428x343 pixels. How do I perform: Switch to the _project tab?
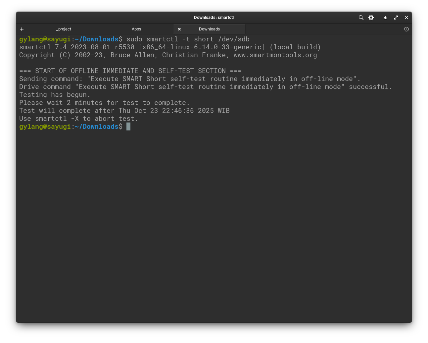point(64,29)
